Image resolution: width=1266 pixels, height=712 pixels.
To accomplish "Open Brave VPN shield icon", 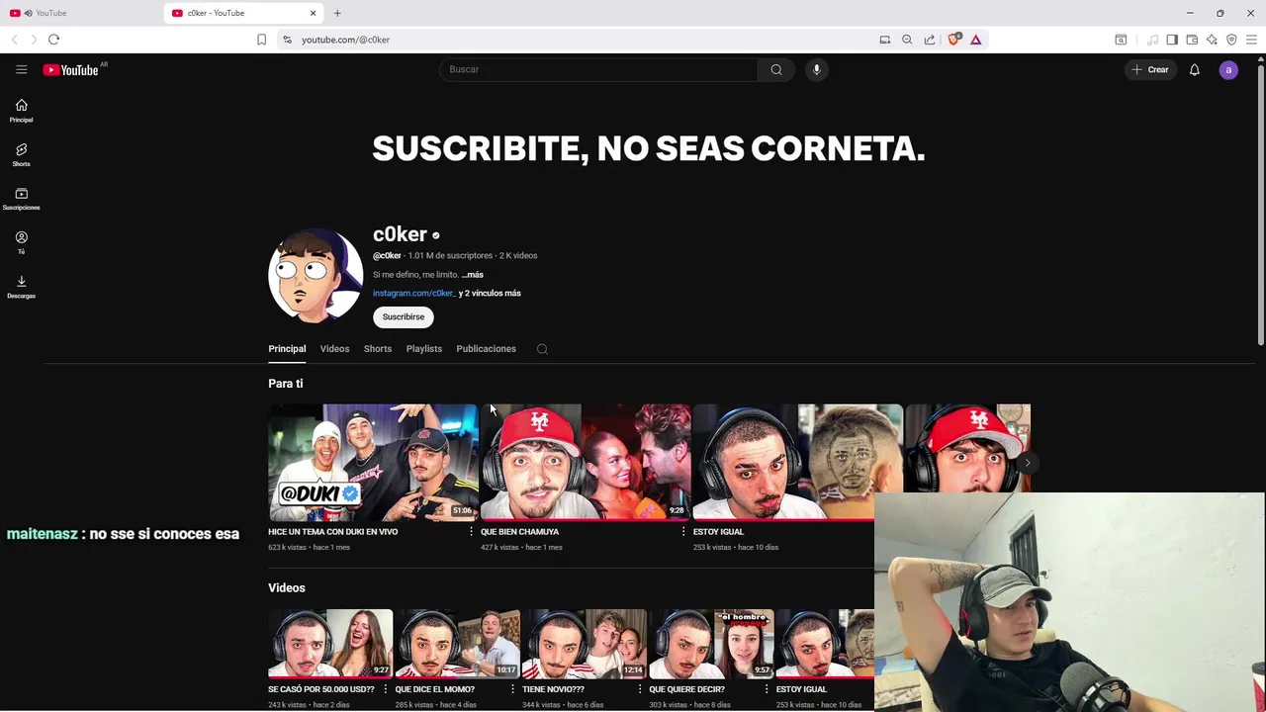I will click(x=1231, y=40).
